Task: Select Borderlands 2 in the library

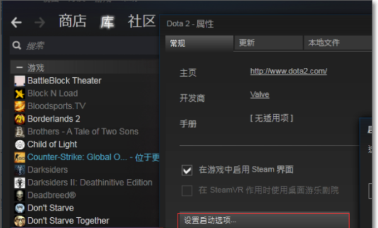Action: [x=54, y=119]
